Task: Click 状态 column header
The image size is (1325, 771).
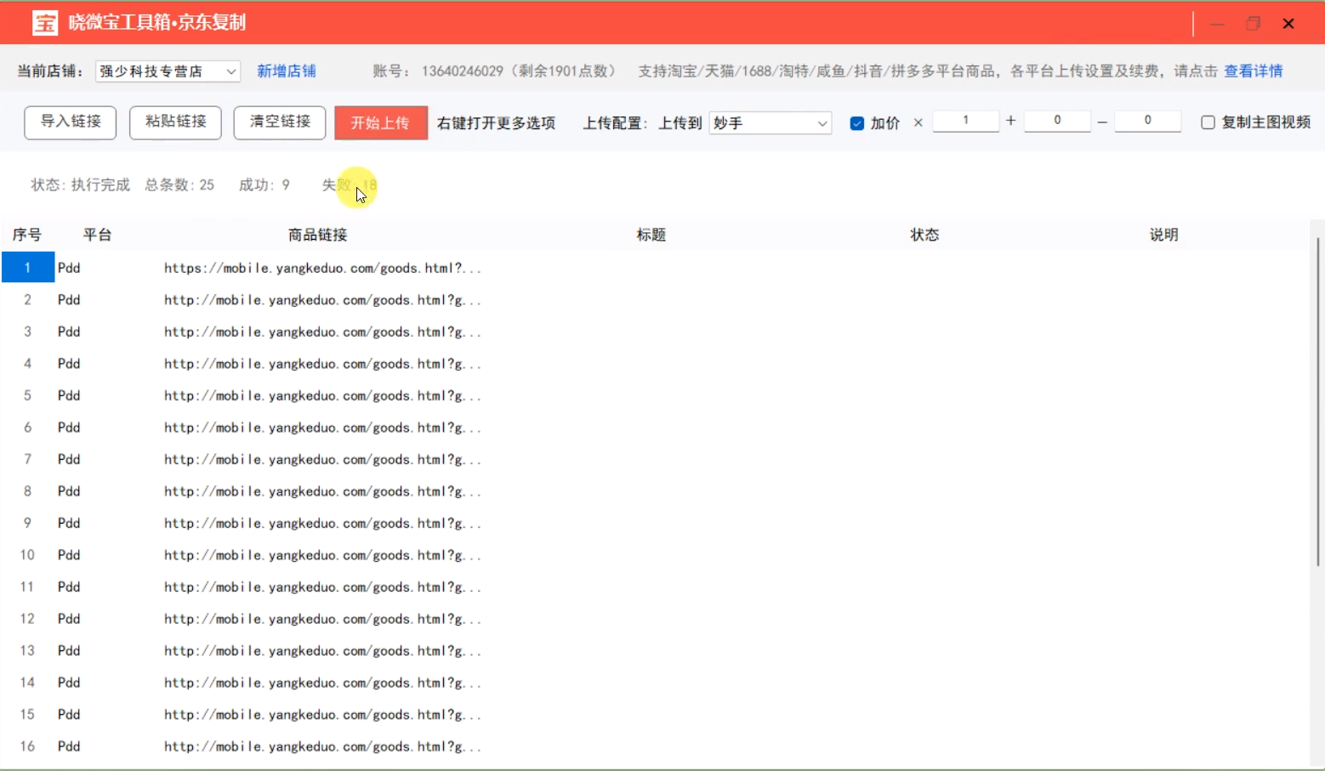Action: (x=925, y=235)
